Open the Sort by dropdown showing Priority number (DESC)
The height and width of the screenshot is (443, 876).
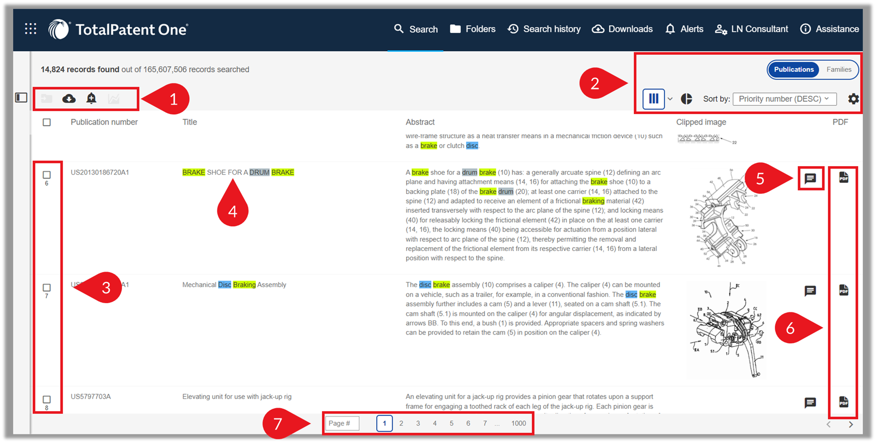(x=784, y=99)
